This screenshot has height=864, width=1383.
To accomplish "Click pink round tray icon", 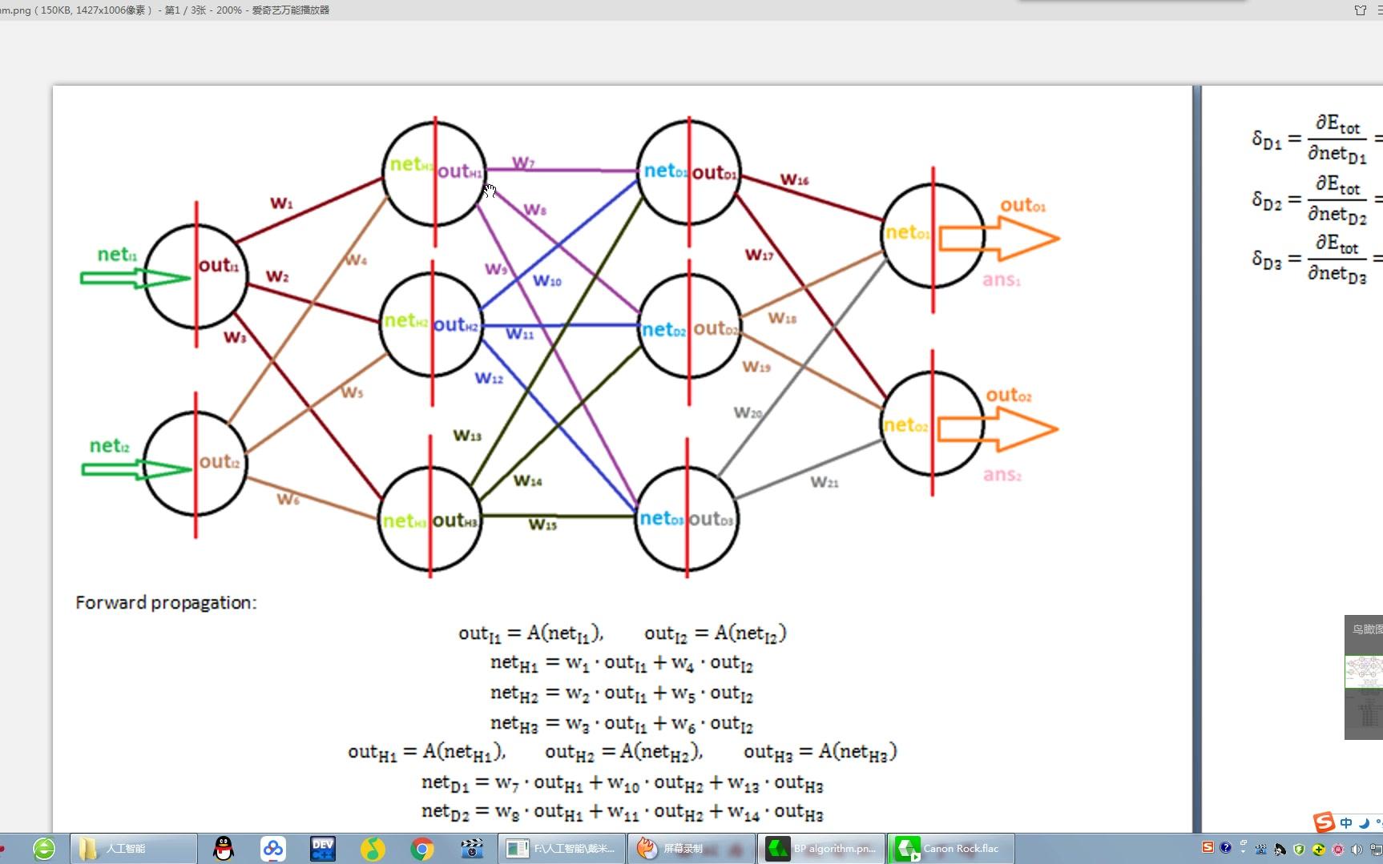I will [x=1337, y=850].
